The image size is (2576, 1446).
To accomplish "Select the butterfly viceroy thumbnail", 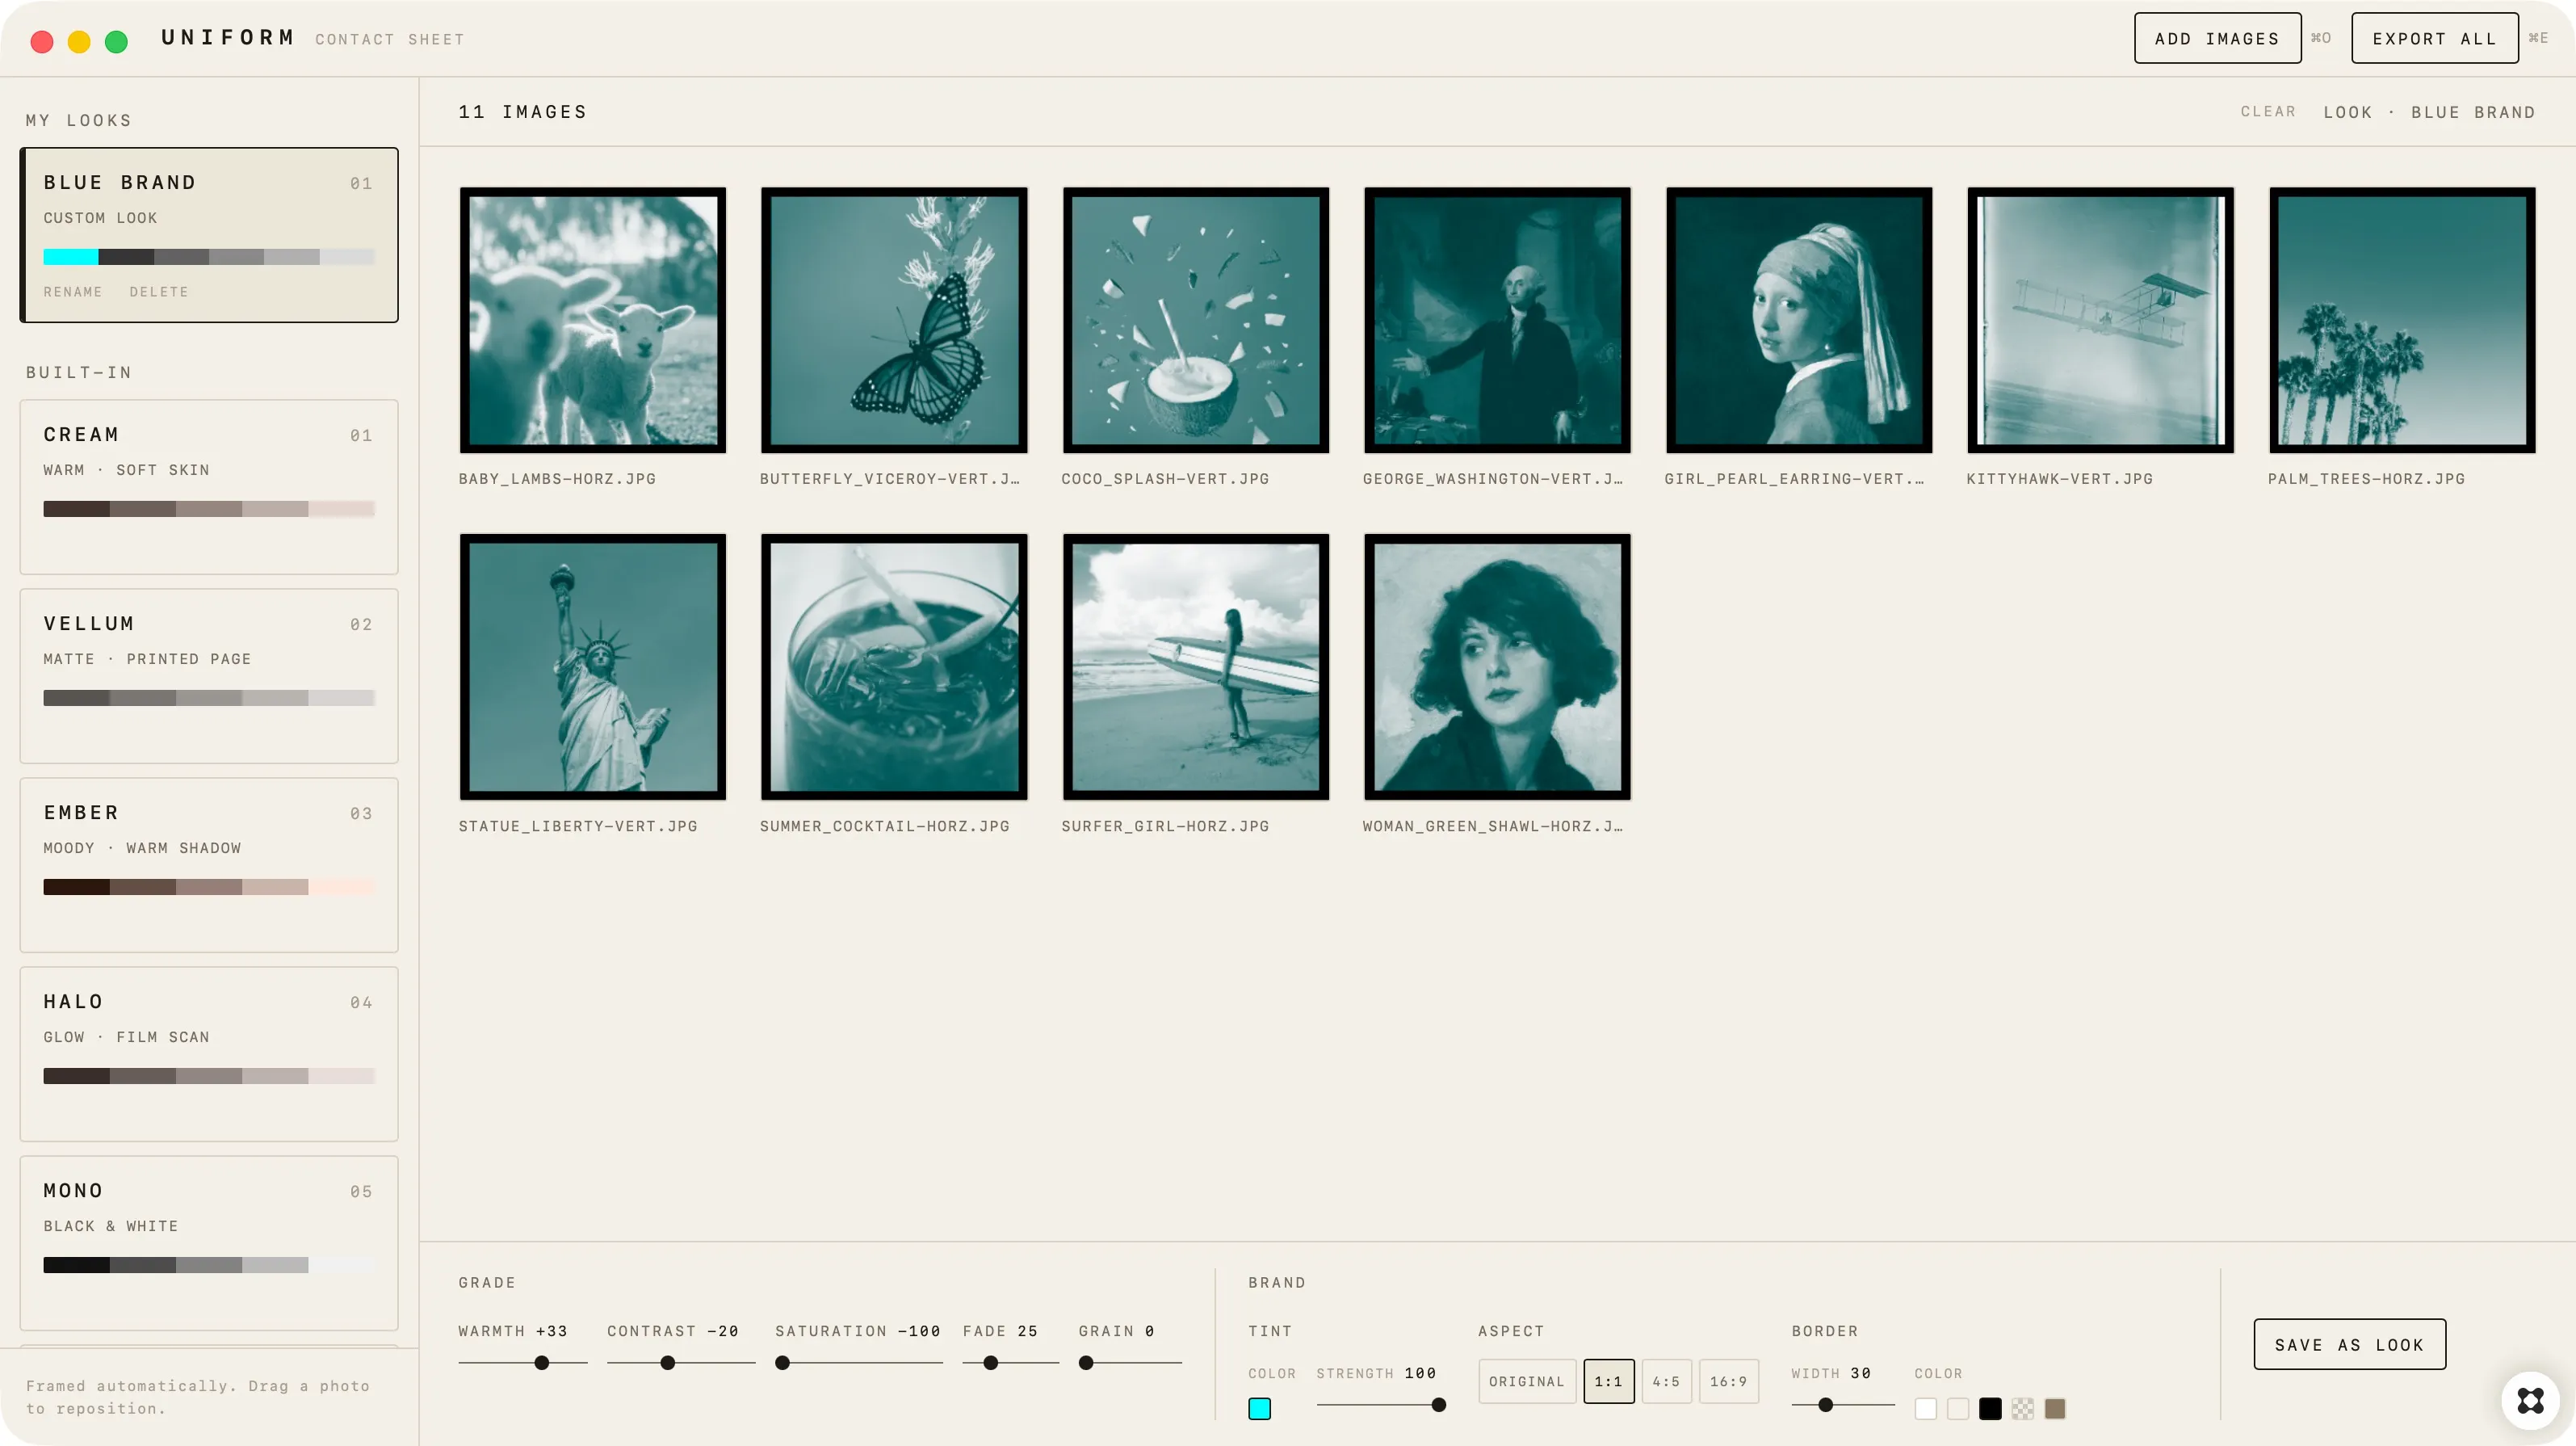I will (x=894, y=320).
